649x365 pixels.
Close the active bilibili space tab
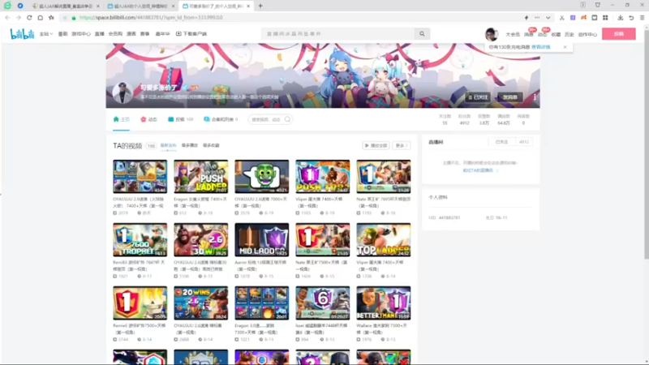pyautogui.click(x=248, y=6)
